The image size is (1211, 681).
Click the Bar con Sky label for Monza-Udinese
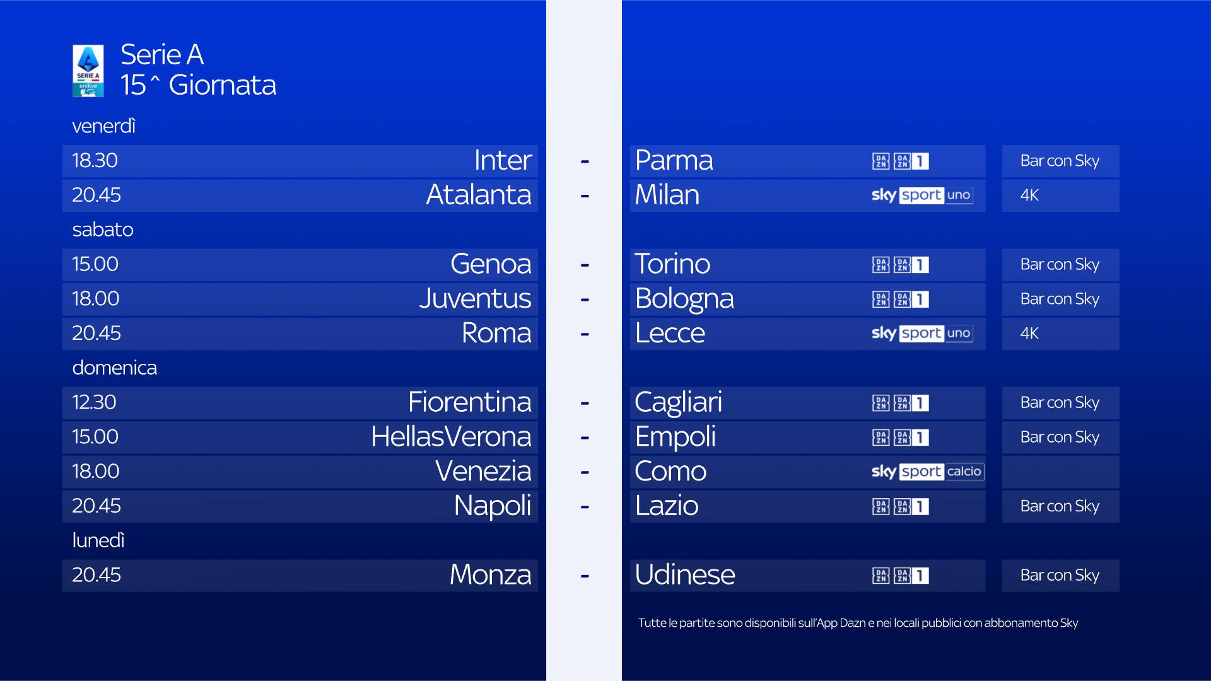(1060, 576)
